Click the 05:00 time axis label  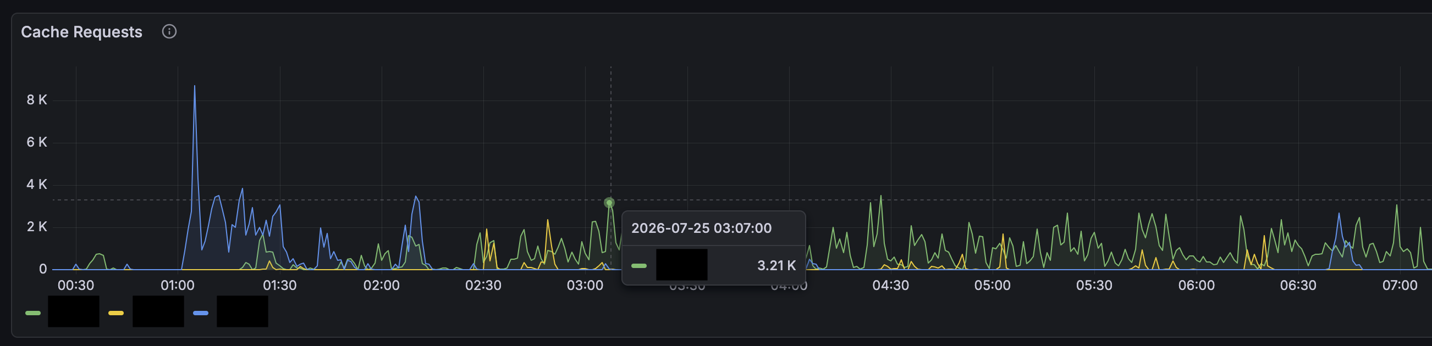(x=992, y=286)
